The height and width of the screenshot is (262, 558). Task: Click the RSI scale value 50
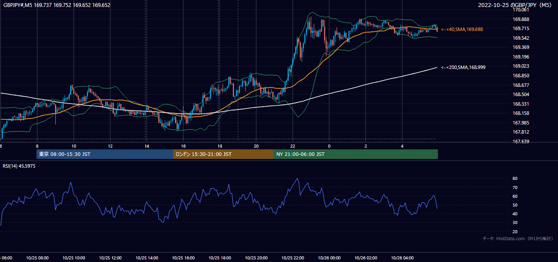515,205
